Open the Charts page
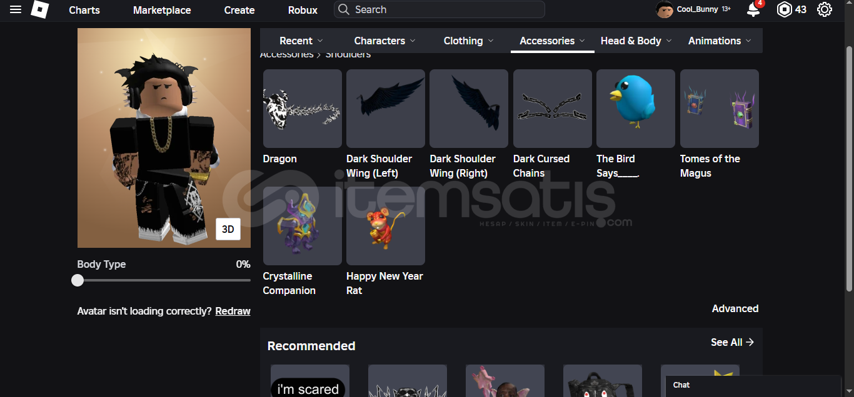854x397 pixels. [x=84, y=10]
